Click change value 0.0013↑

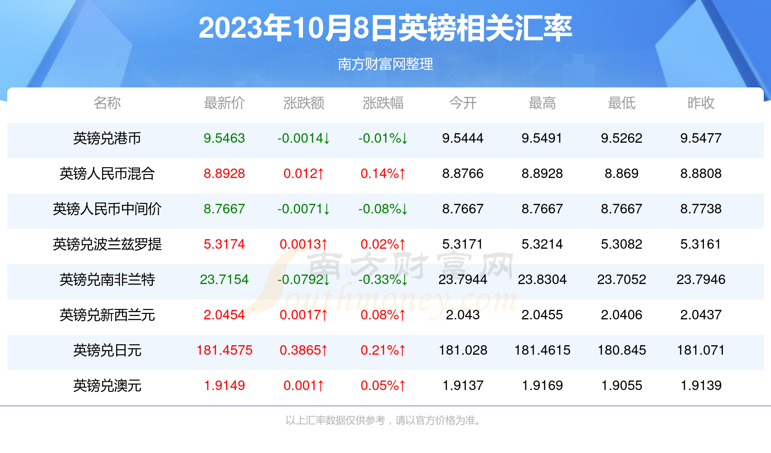click(x=304, y=244)
